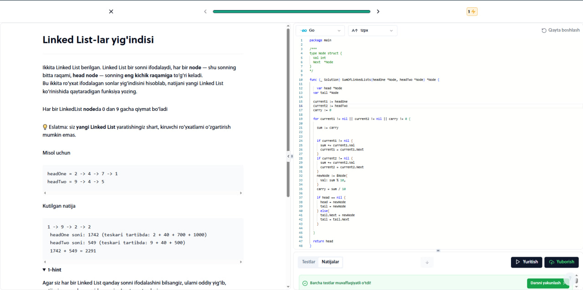Screen dimensions: 583x290
Task: Click right scroll arrow under headOne example
Action: 241,193
